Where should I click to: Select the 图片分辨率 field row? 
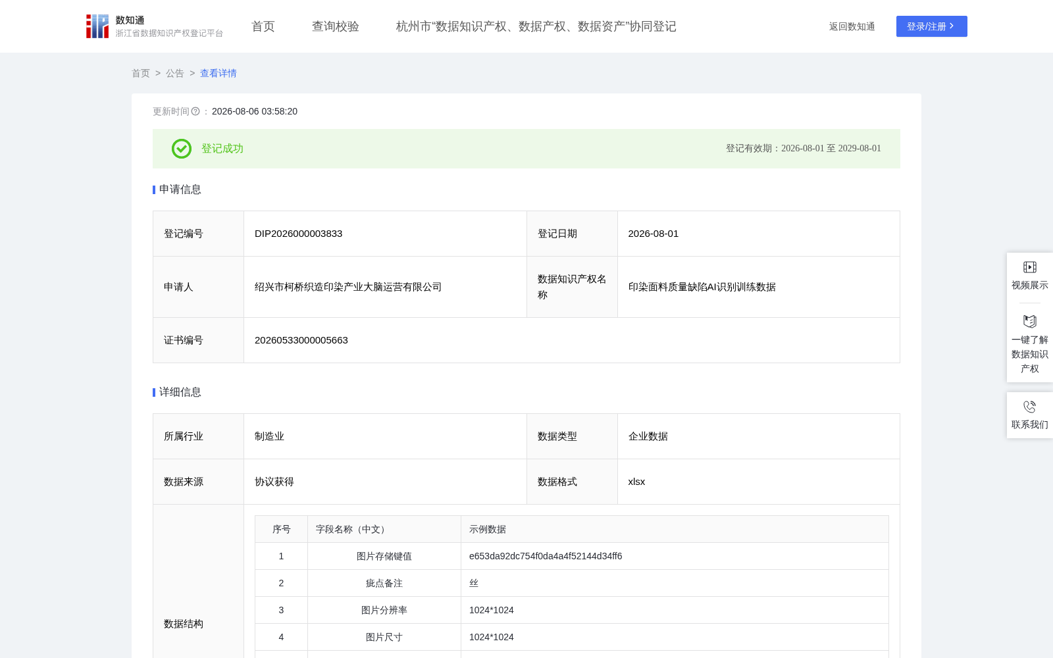coord(572,610)
